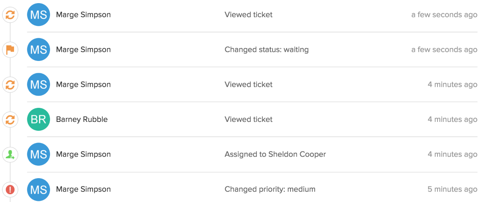The height and width of the screenshot is (202, 486).
Task: Click the orange flag status icon
Action: pos(10,50)
